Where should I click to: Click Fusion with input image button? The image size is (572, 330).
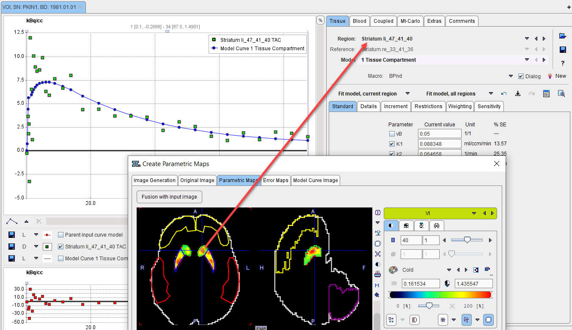[169, 196]
